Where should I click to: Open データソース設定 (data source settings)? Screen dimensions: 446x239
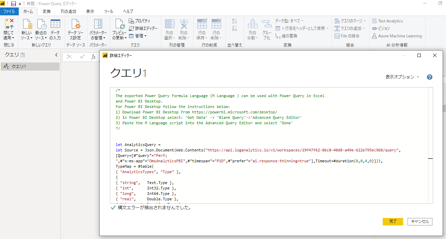coord(76,29)
